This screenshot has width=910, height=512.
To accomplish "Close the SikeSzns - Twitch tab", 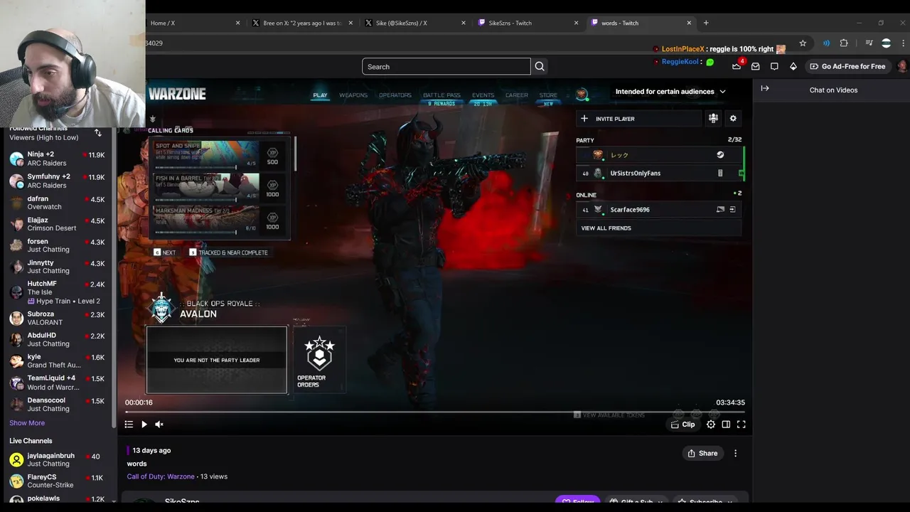I will click(x=576, y=23).
